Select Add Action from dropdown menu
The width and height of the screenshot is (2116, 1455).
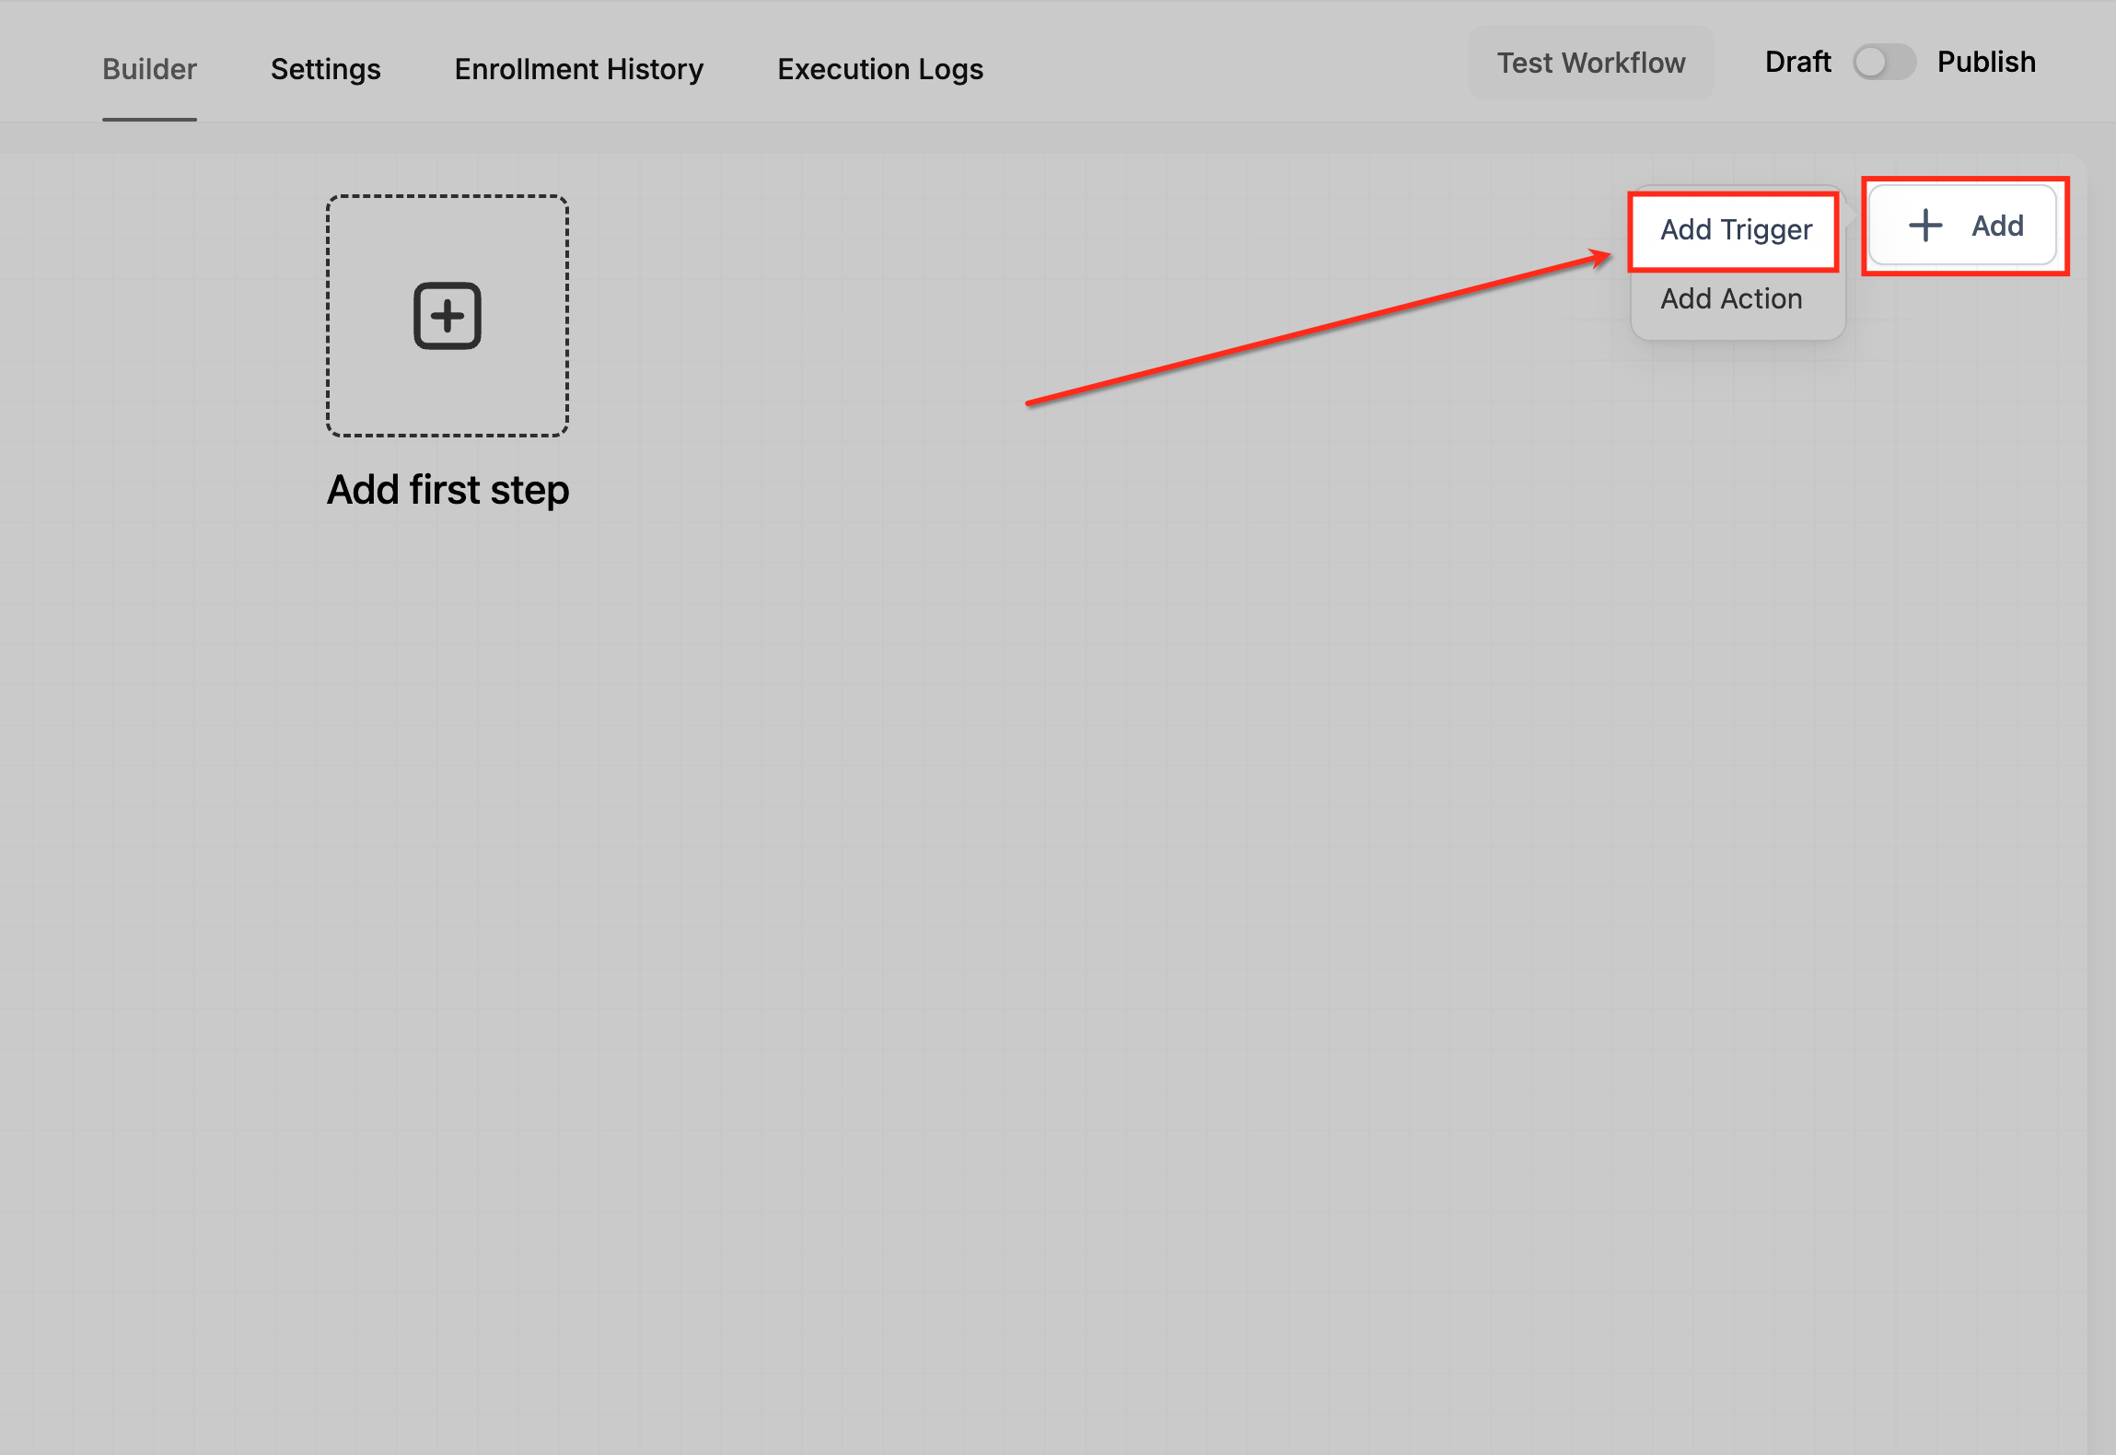click(1731, 298)
